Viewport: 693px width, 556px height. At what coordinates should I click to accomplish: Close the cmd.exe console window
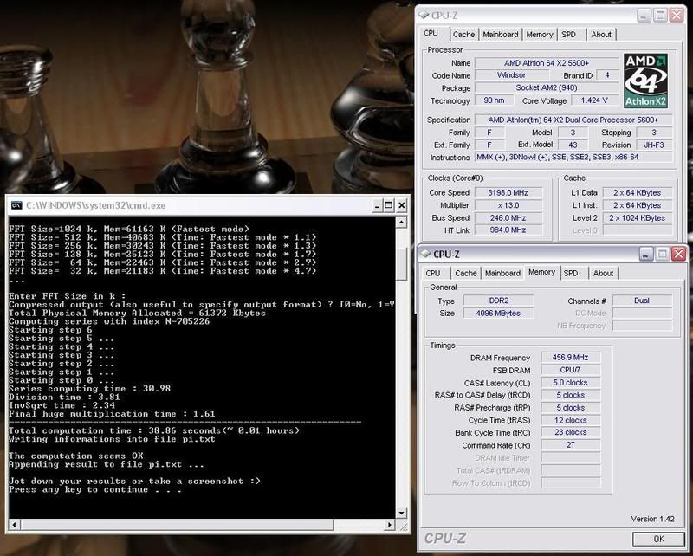(x=401, y=205)
